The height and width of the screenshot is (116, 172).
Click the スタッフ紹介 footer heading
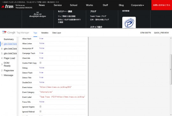click(96, 27)
